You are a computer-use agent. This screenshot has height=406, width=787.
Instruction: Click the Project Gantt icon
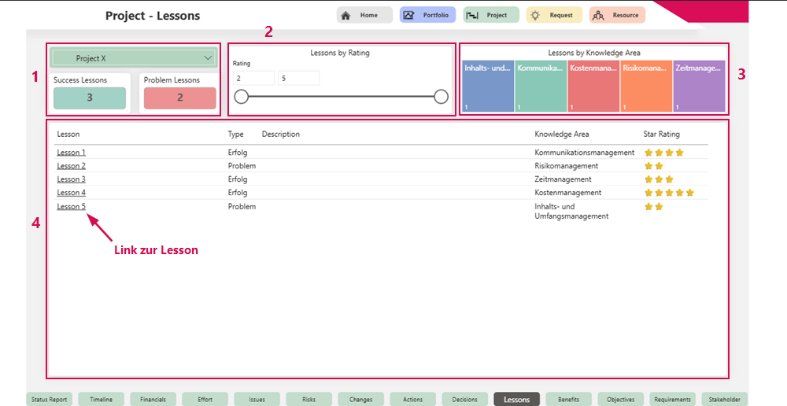click(x=472, y=15)
